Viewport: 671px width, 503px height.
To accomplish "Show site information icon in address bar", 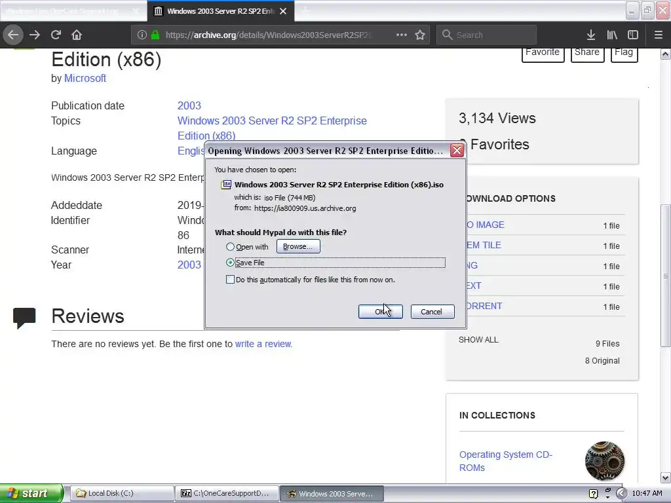I will [142, 35].
